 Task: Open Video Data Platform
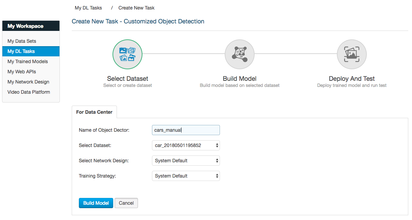click(29, 92)
